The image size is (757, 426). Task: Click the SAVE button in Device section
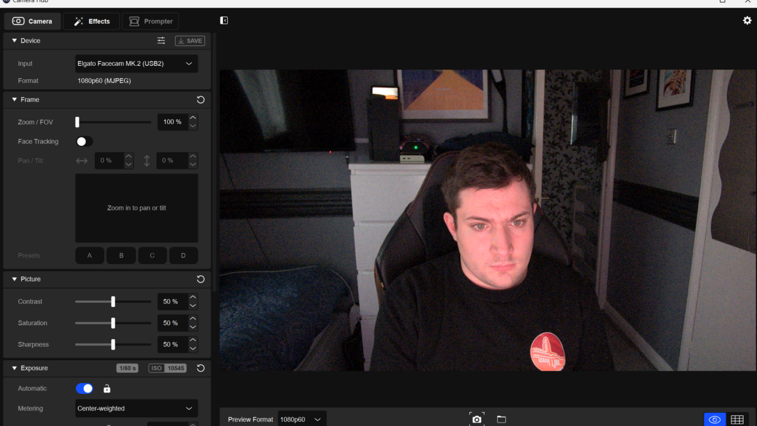190,41
